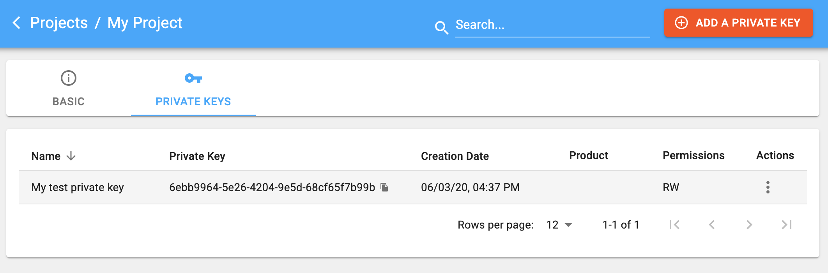
Task: Focus the Search input field
Action: (552, 25)
